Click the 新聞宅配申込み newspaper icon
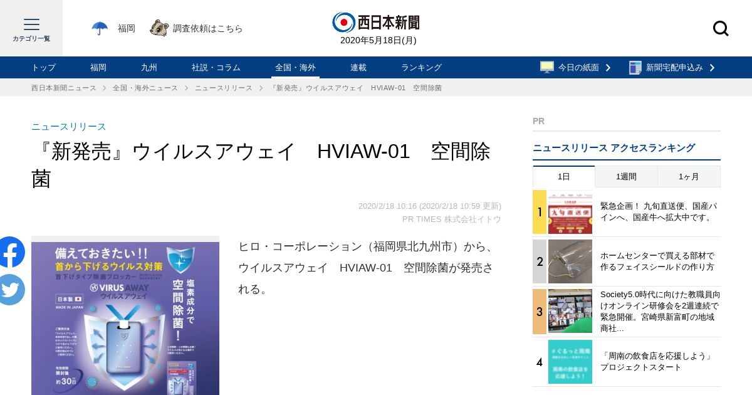Viewport: 752px width, 395px height. [x=635, y=67]
